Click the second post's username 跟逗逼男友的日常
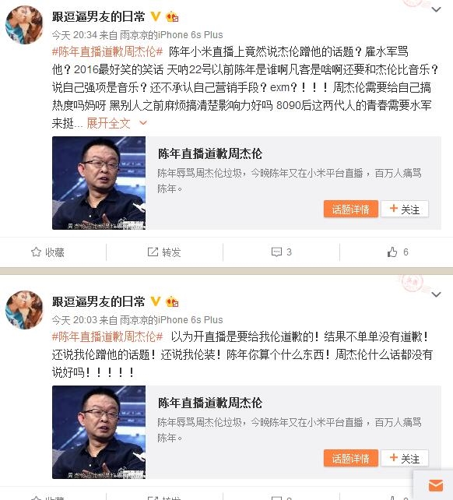The height and width of the screenshot is (500, 453). coord(99,301)
